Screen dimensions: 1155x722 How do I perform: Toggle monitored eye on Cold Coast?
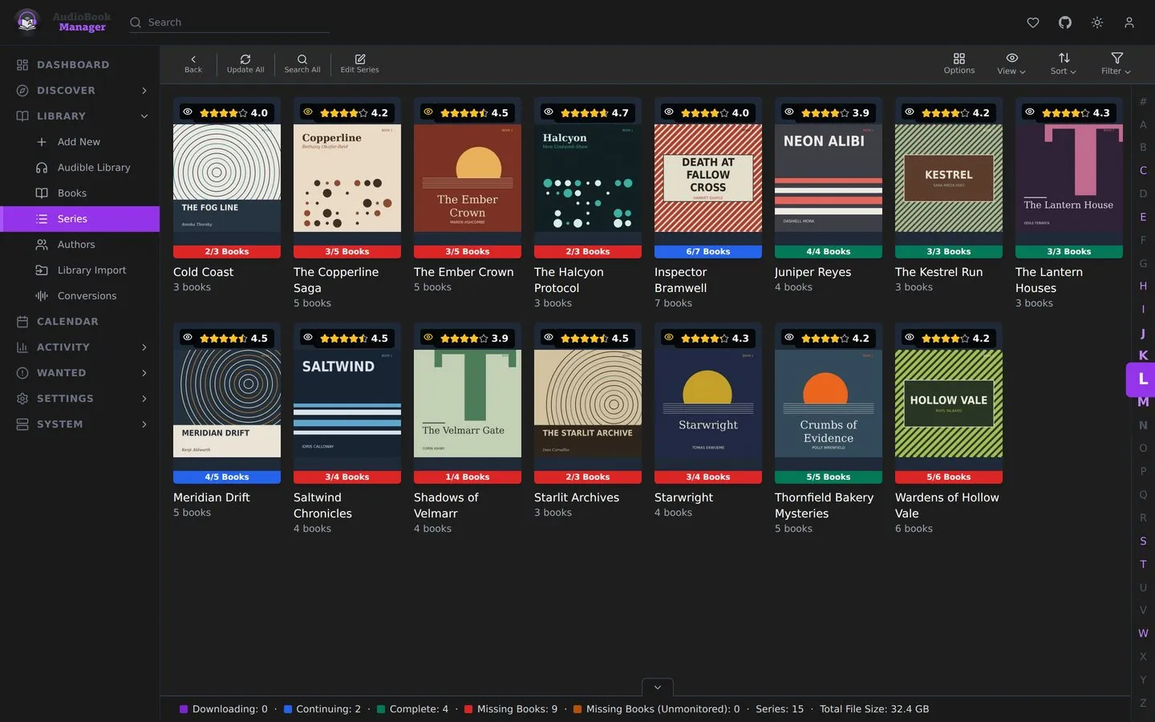[x=188, y=112]
